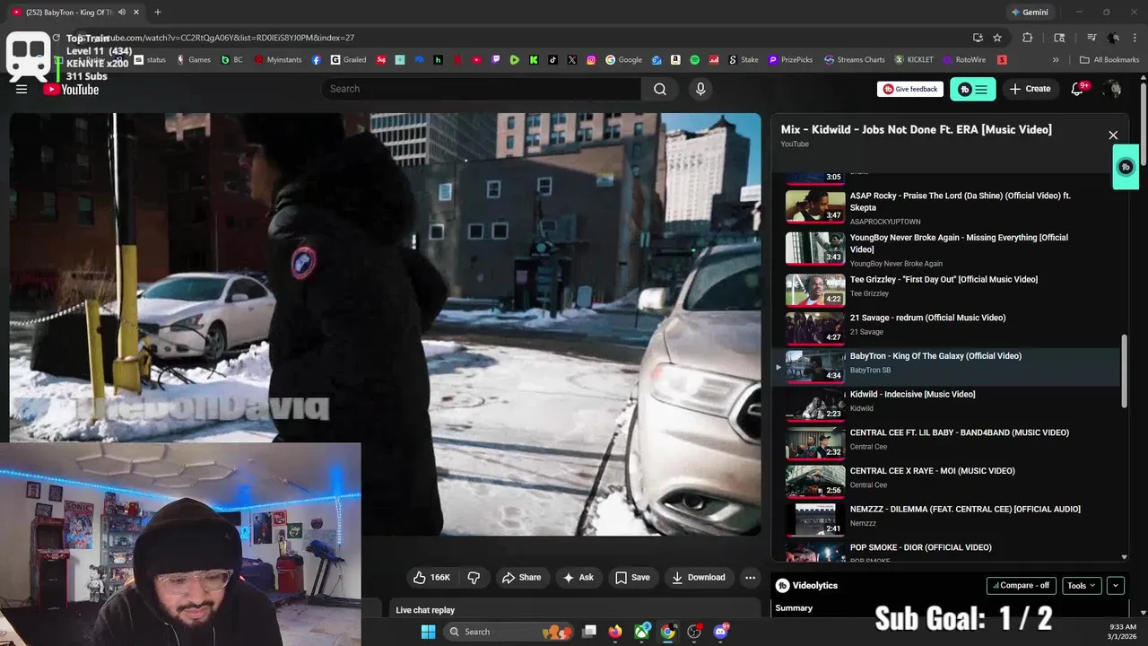
Task: Click the Ask button
Action: [x=578, y=577]
